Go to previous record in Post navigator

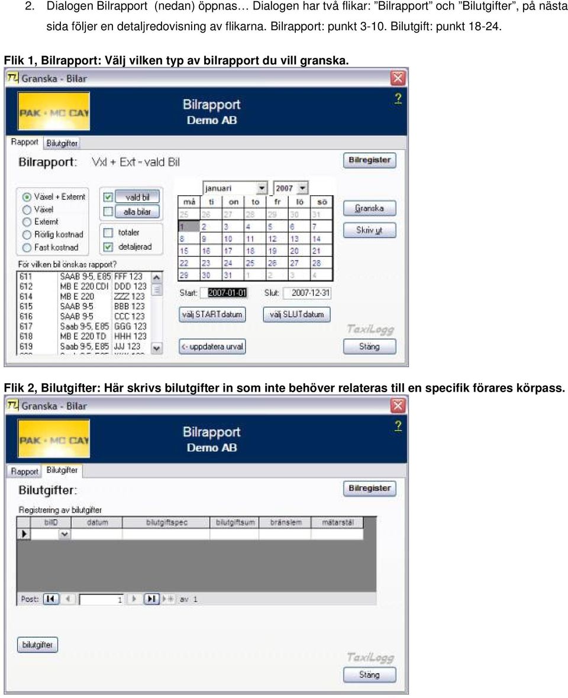click(x=69, y=599)
